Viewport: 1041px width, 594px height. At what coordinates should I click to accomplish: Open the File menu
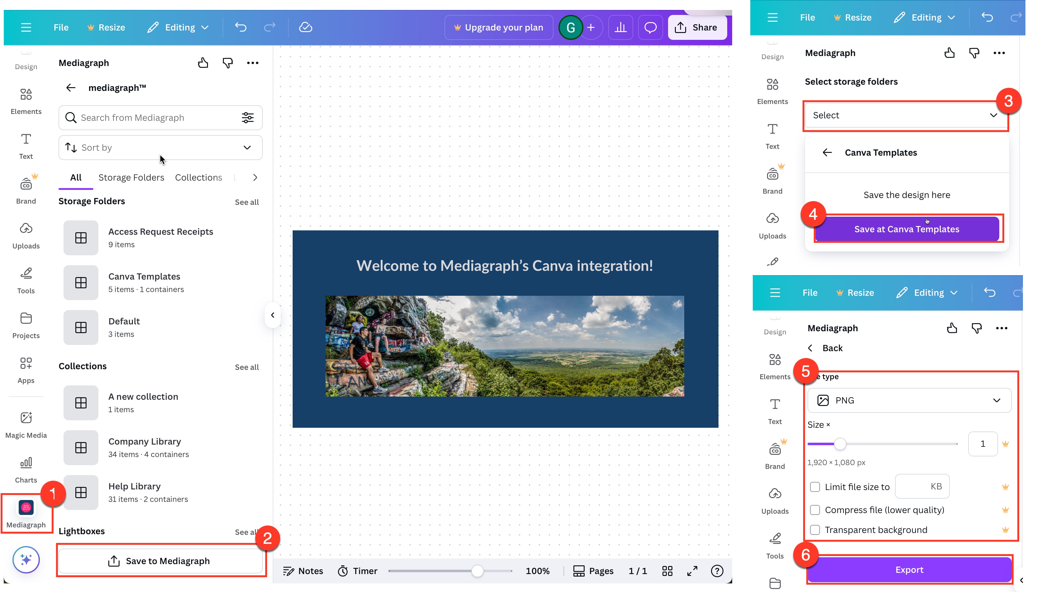tap(61, 27)
